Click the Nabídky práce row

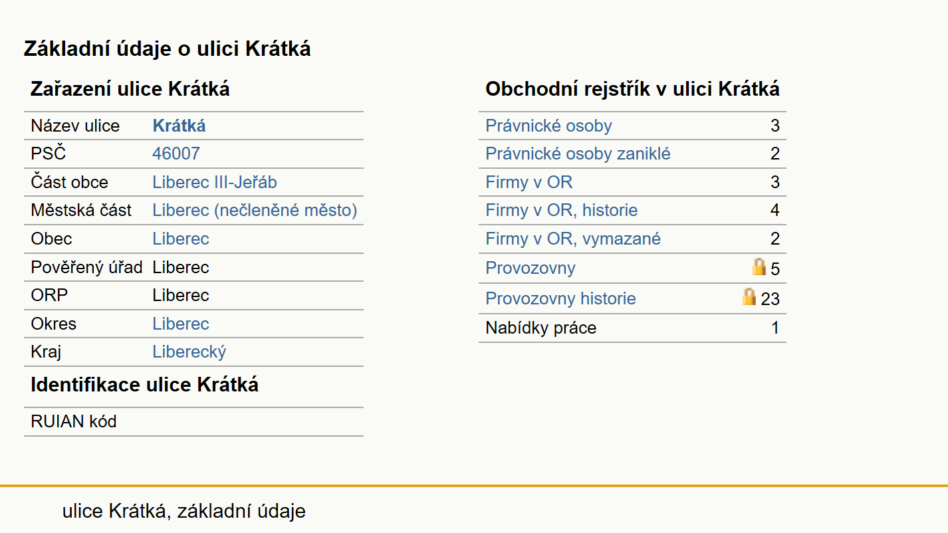pos(632,328)
